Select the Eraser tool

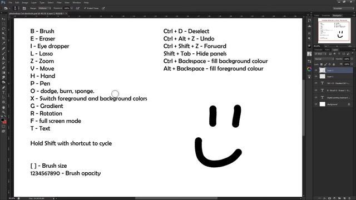(3, 68)
